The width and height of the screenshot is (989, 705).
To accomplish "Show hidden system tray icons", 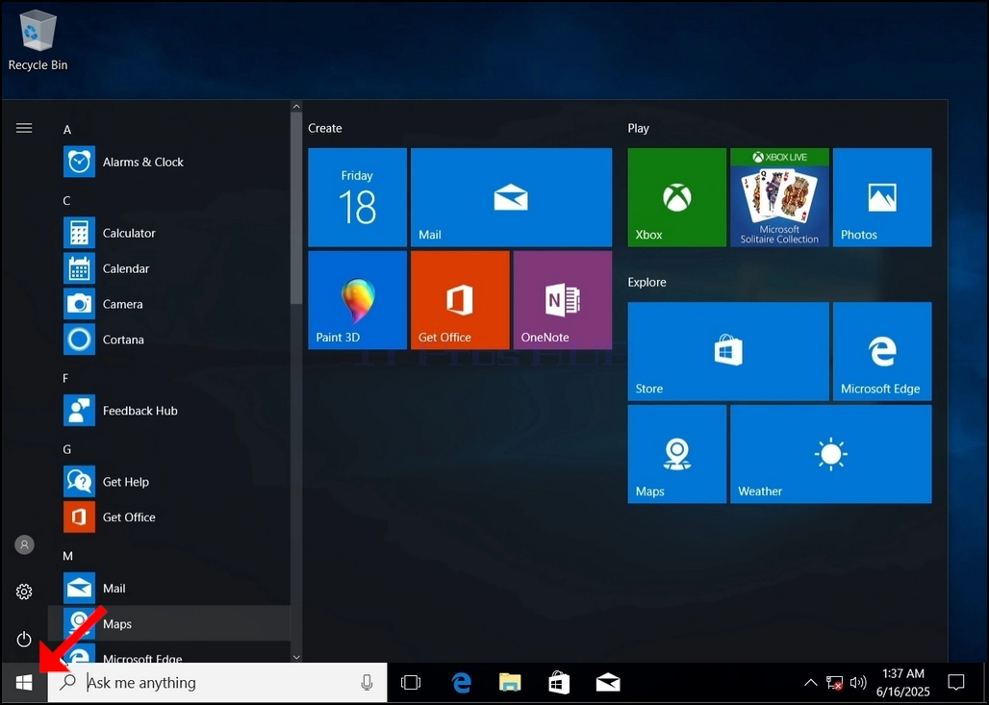I will coord(810,682).
